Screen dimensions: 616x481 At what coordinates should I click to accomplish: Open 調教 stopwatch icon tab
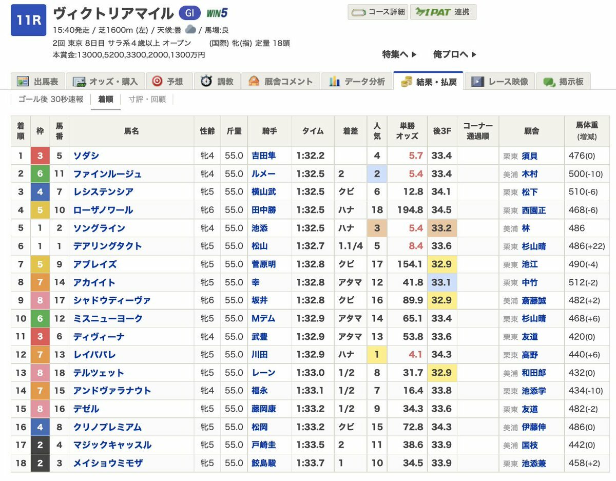coord(206,81)
